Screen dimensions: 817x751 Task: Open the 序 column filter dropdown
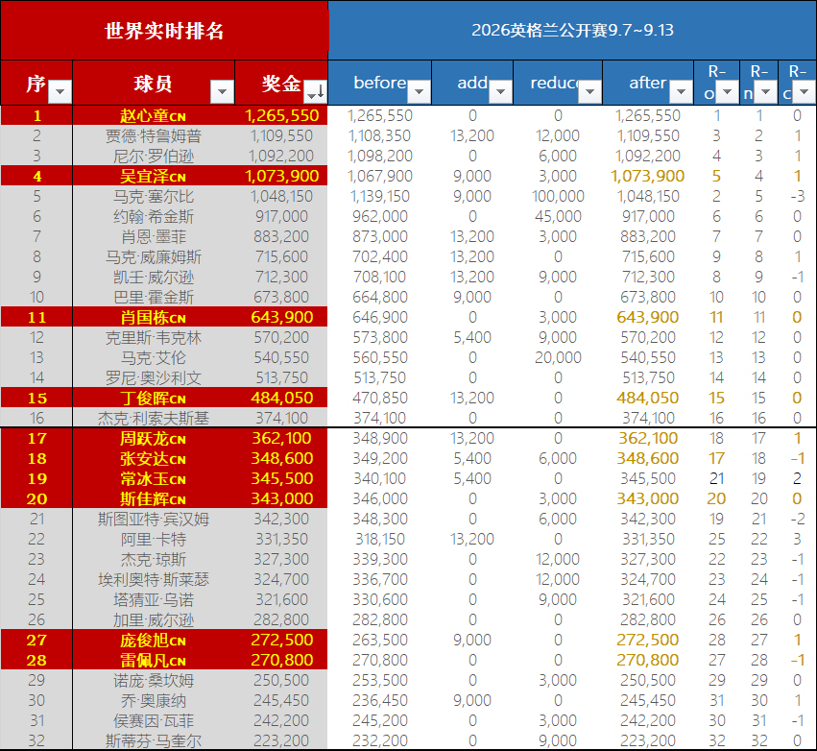(x=60, y=92)
